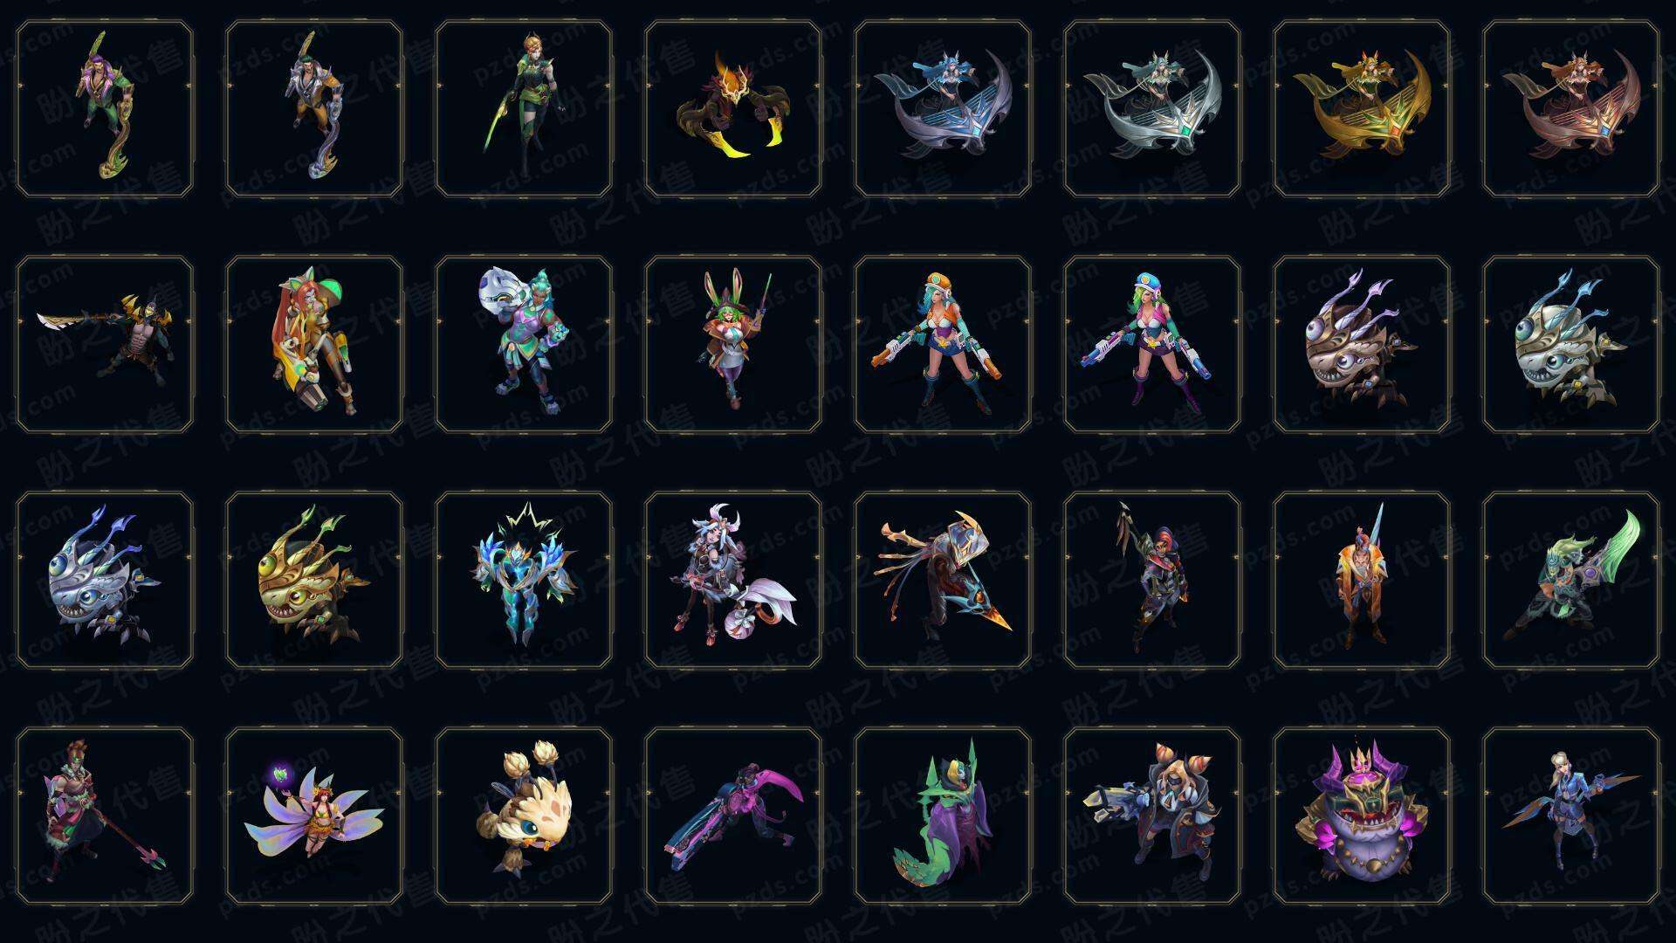Pick the bronze-red boat rider skin
1676x943 pixels.
point(1571,109)
